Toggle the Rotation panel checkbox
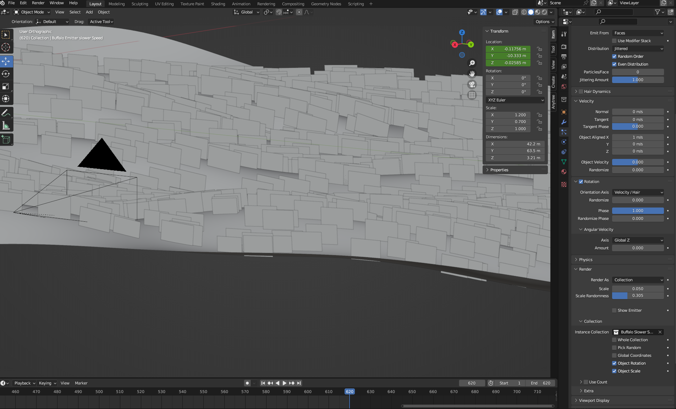Screen dimensions: 676x409 pos(581,182)
